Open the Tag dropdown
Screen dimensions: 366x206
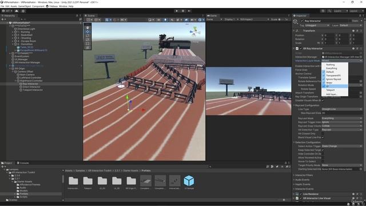[x=317, y=25]
